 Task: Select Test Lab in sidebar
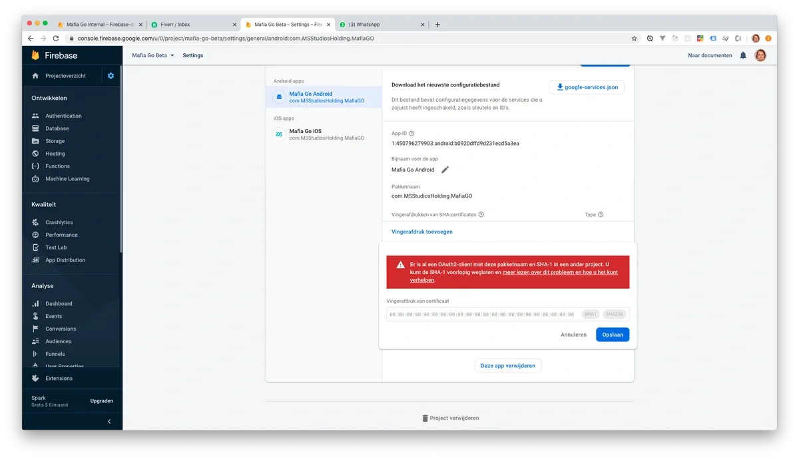coord(56,247)
